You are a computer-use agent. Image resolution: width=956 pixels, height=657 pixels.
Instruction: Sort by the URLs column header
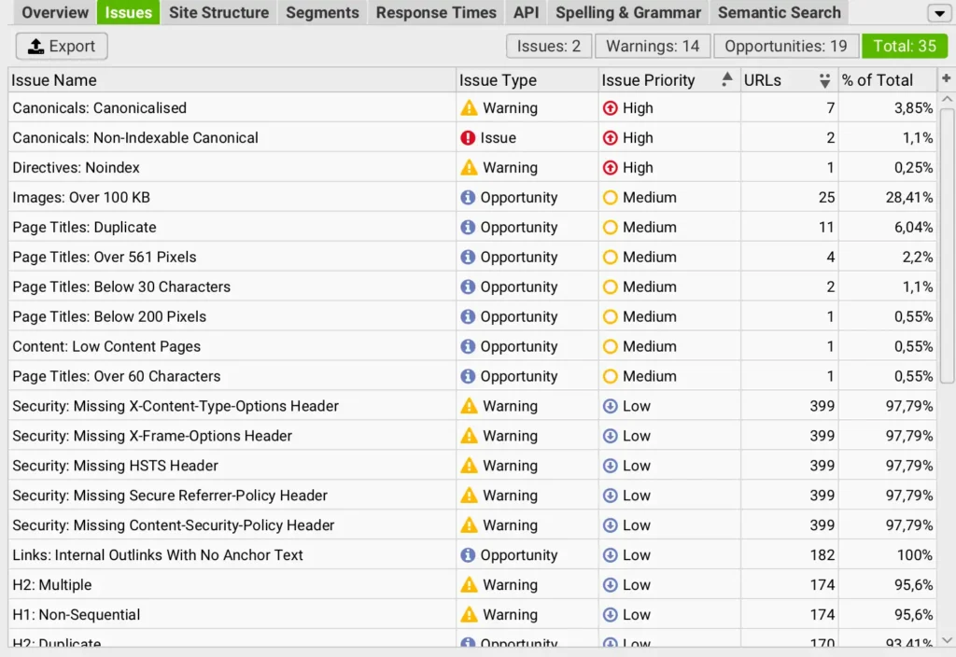pos(763,80)
